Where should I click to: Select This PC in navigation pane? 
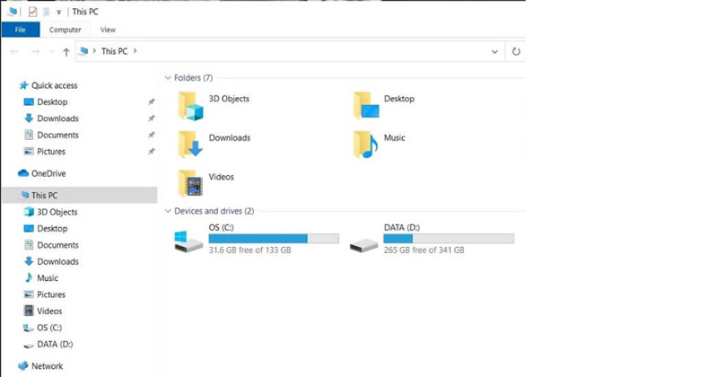79,195
